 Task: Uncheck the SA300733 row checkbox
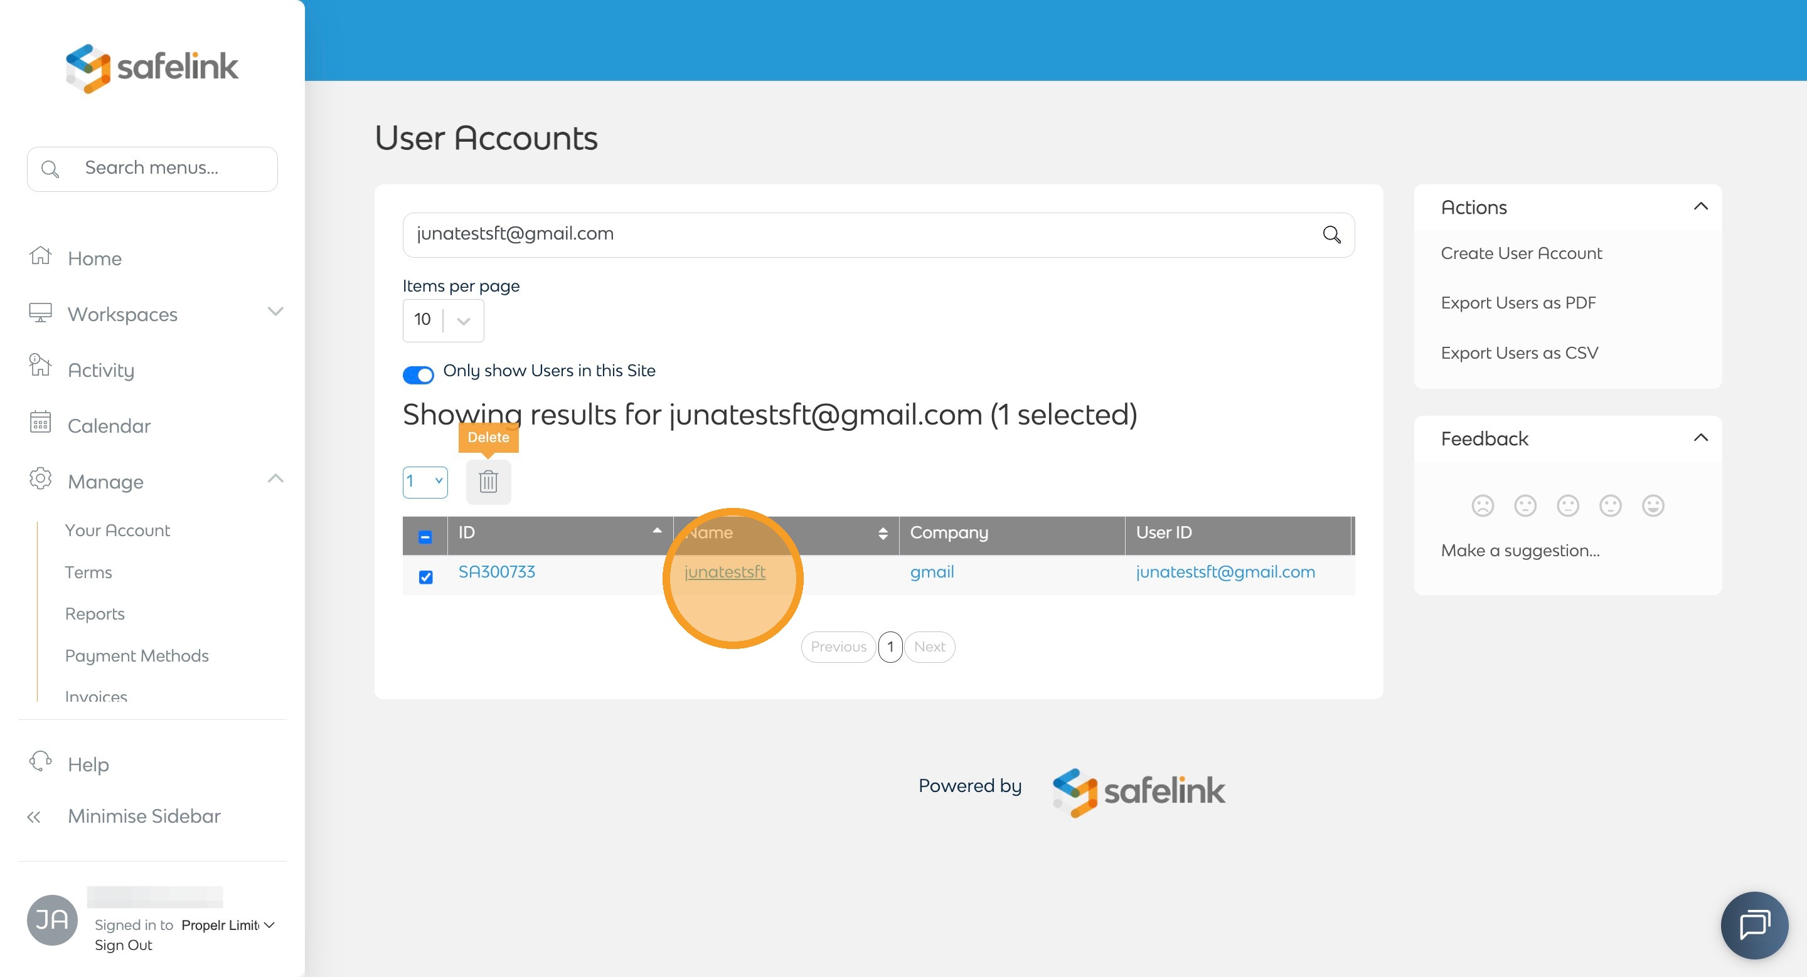pos(426,577)
